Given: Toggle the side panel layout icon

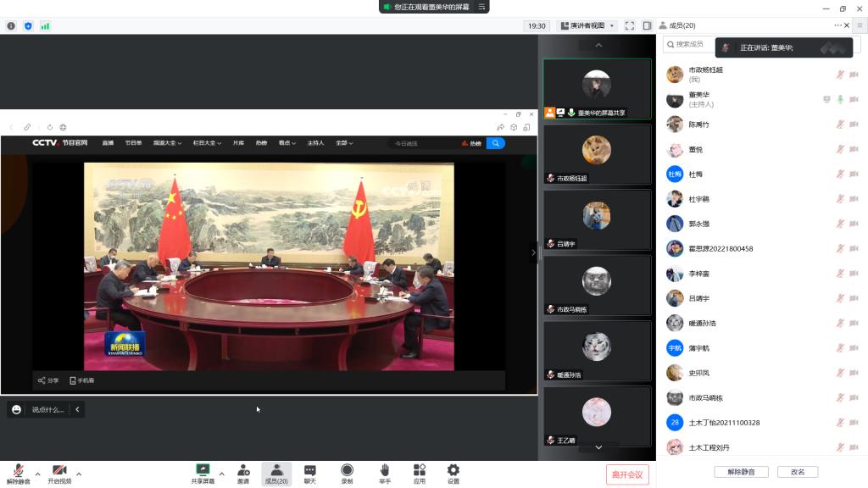Looking at the screenshot, I should point(647,25).
